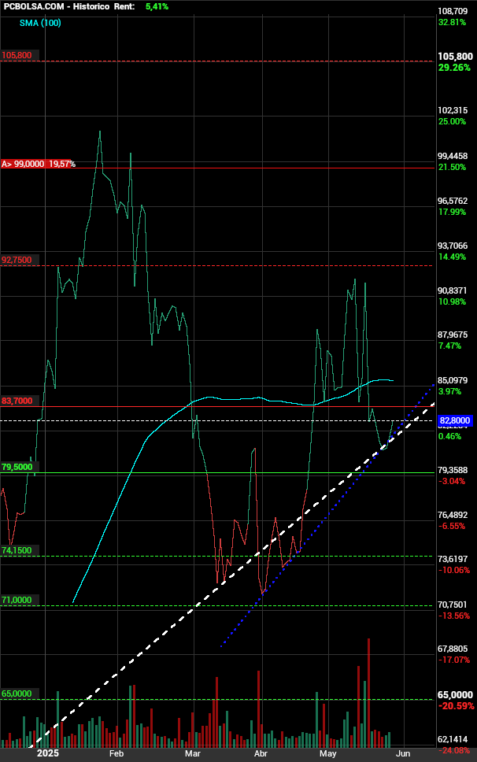Select the 10.98% axis percentage
The width and height of the screenshot is (477, 762).
point(453,301)
